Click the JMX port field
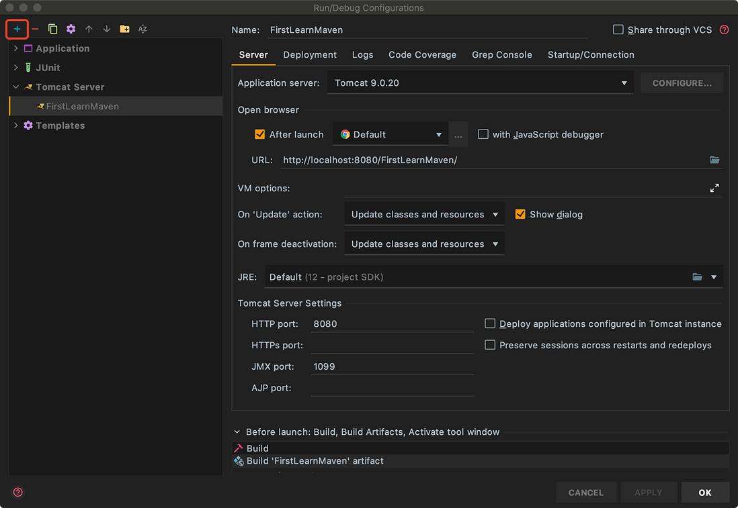The width and height of the screenshot is (738, 508). click(392, 366)
